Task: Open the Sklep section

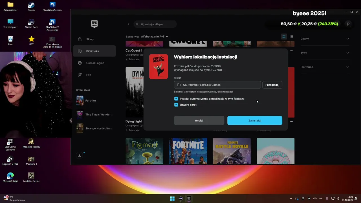Action: click(x=94, y=39)
